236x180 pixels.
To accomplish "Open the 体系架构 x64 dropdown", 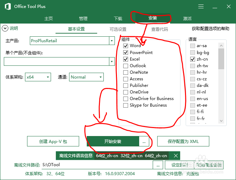I will [x=38, y=77].
